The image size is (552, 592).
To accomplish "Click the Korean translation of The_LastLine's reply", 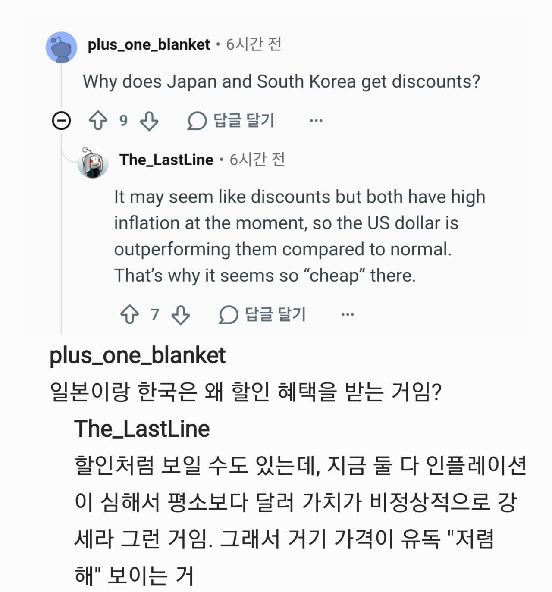I will (301, 520).
